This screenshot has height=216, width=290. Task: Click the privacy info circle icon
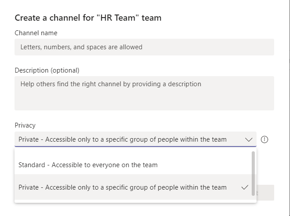coord(264,139)
